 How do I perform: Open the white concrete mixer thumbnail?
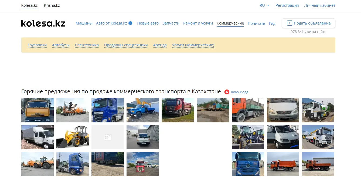pos(318,110)
